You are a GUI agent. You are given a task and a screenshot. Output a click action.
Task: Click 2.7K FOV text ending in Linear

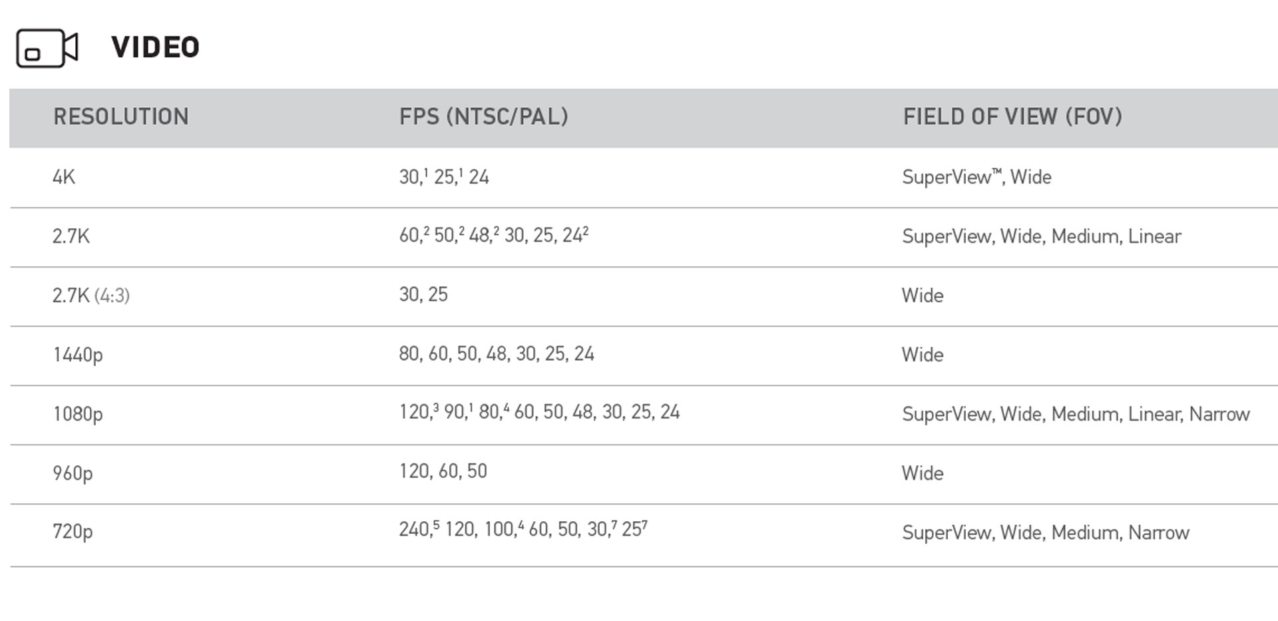coord(1041,236)
